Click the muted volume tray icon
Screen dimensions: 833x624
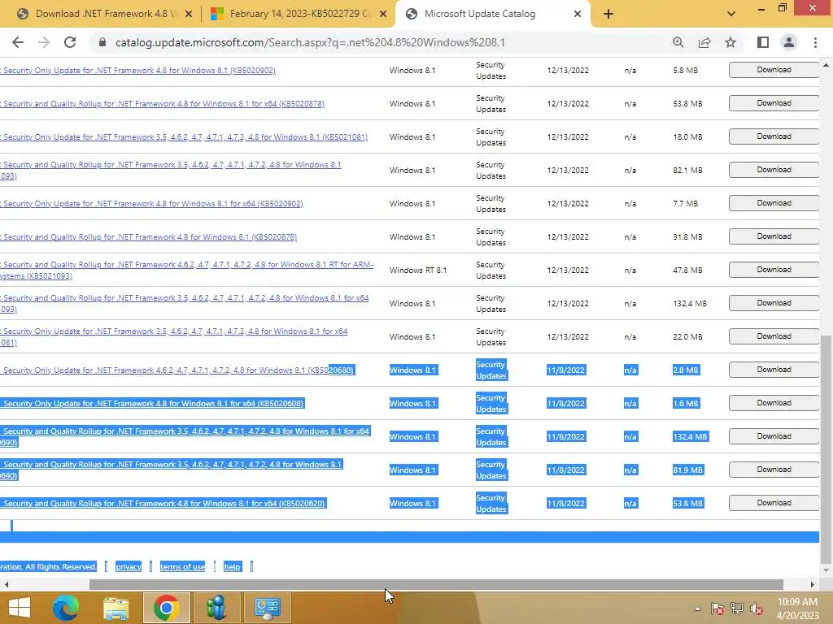757,609
